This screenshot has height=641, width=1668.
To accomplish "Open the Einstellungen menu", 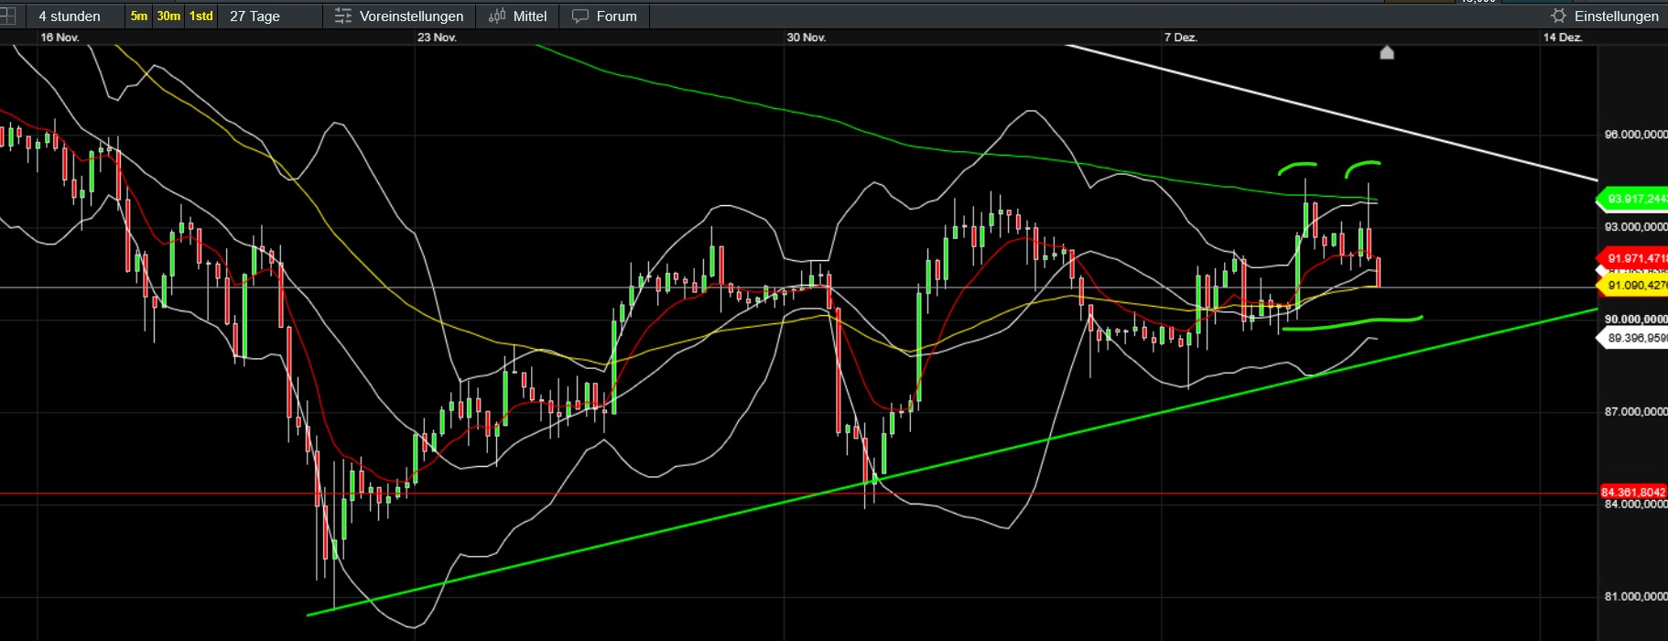I will 1616,16.
